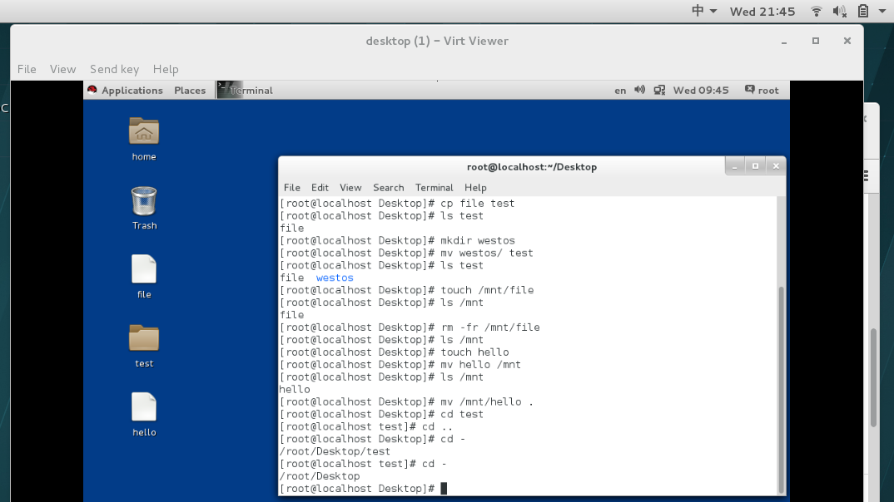Image resolution: width=894 pixels, height=502 pixels.
Task: Minimize the Virt Viewer window
Action: [x=784, y=41]
